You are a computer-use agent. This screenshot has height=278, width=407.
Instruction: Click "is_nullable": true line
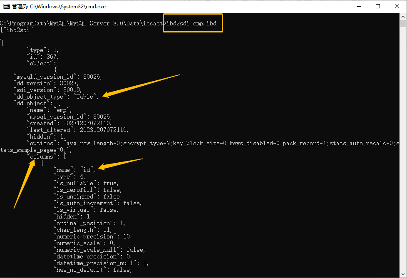(x=86, y=183)
